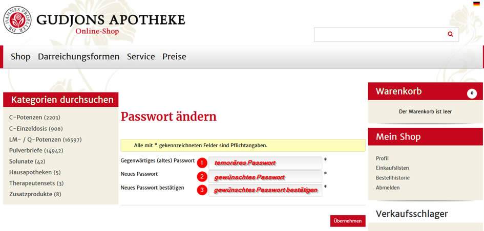View the Bestellhistorie page
This screenshot has height=231, width=484.
tap(393, 178)
